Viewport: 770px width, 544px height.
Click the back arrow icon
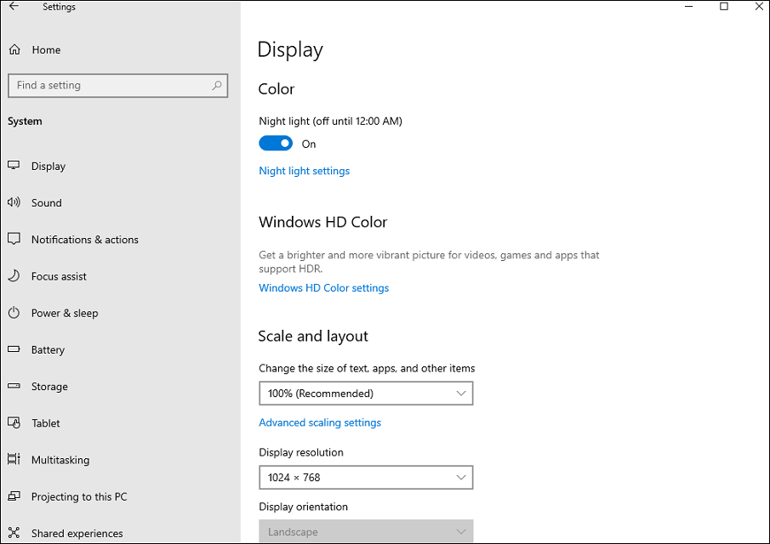click(x=14, y=7)
